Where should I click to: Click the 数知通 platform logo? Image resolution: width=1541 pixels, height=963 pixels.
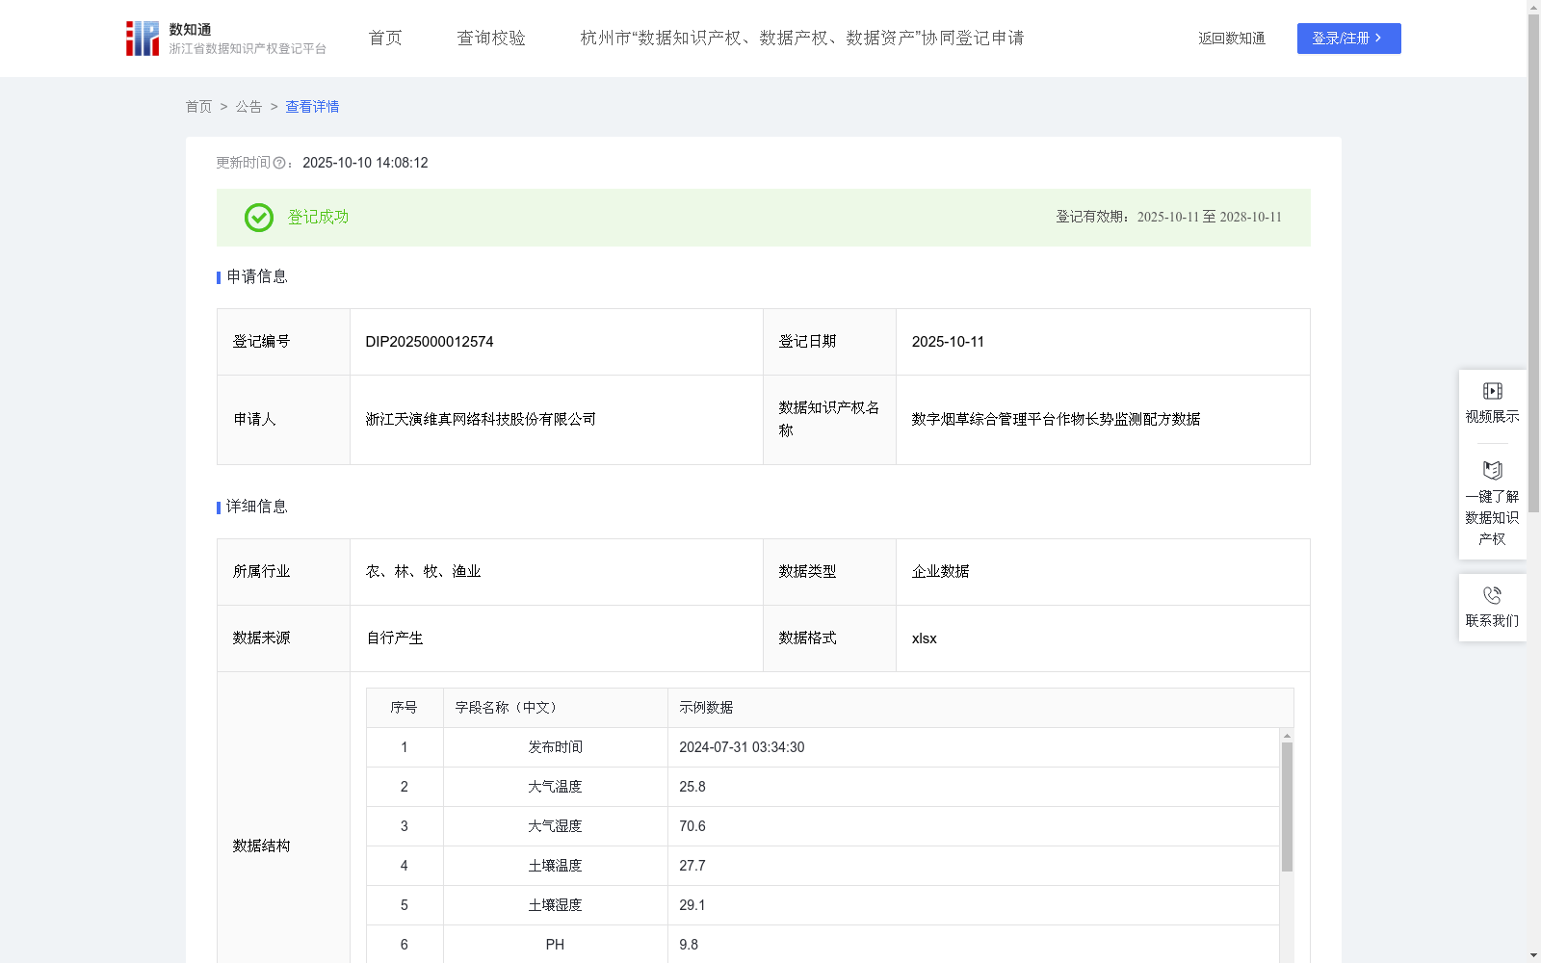click(226, 39)
